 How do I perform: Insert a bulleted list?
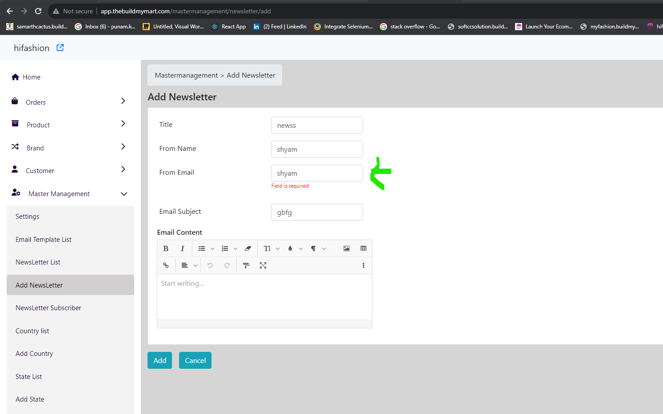pos(202,248)
